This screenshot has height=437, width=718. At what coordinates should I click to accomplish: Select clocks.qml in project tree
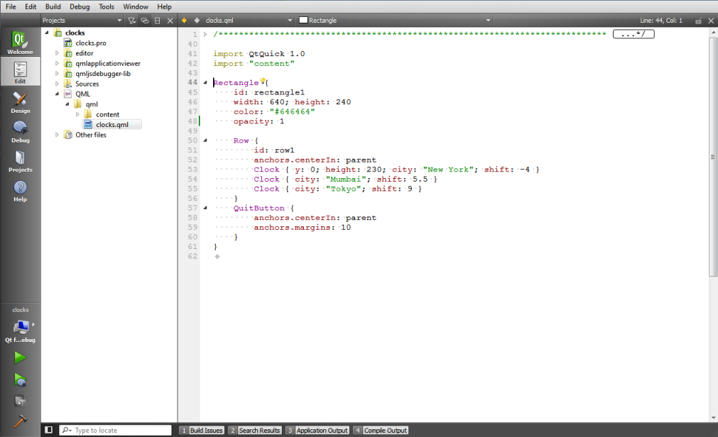click(112, 124)
